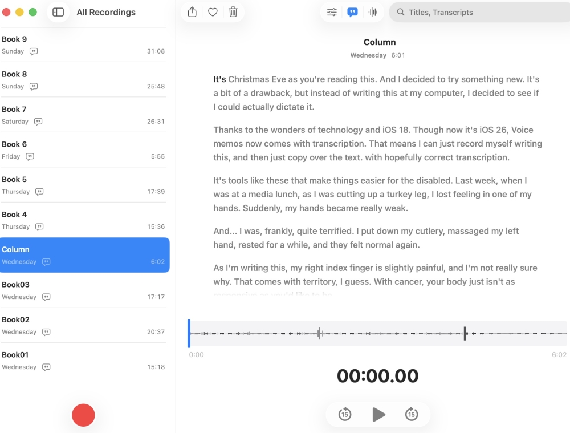This screenshot has width=570, height=433.
Task: Mark recording as favorite with heart icon
Action: coord(213,12)
